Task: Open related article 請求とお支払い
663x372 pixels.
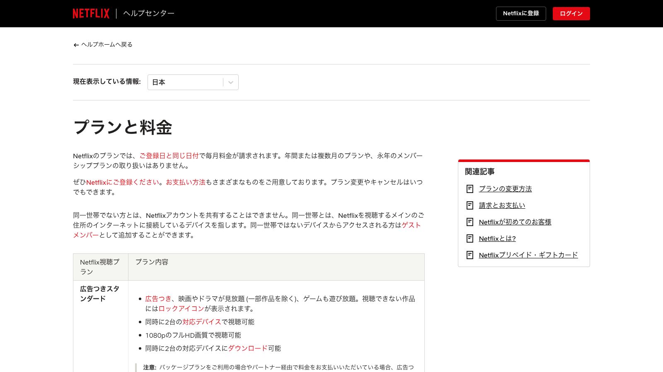Action: pos(502,205)
